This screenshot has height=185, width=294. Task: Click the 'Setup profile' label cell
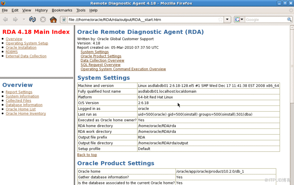(x=107, y=149)
